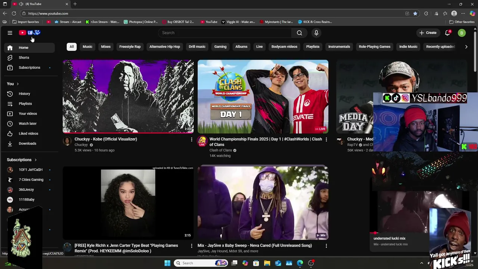Open Watch later list

click(x=29, y=124)
